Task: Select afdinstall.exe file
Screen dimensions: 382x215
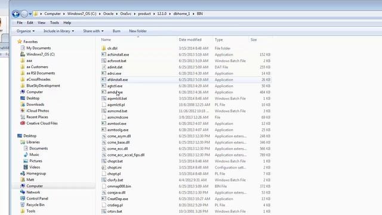Action: point(118,79)
